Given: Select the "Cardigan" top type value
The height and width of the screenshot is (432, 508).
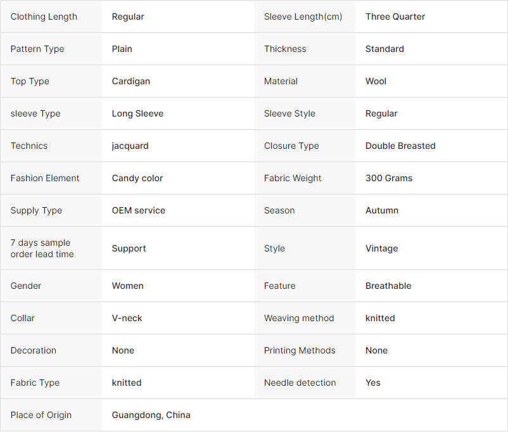Looking at the screenshot, I should coord(131,81).
